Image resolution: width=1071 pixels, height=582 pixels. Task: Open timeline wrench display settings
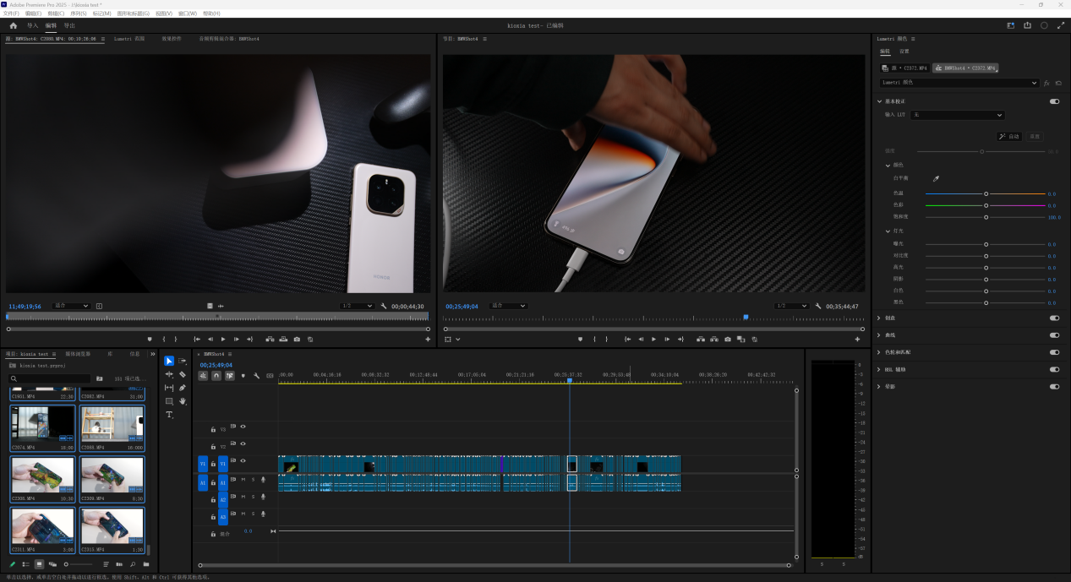256,376
